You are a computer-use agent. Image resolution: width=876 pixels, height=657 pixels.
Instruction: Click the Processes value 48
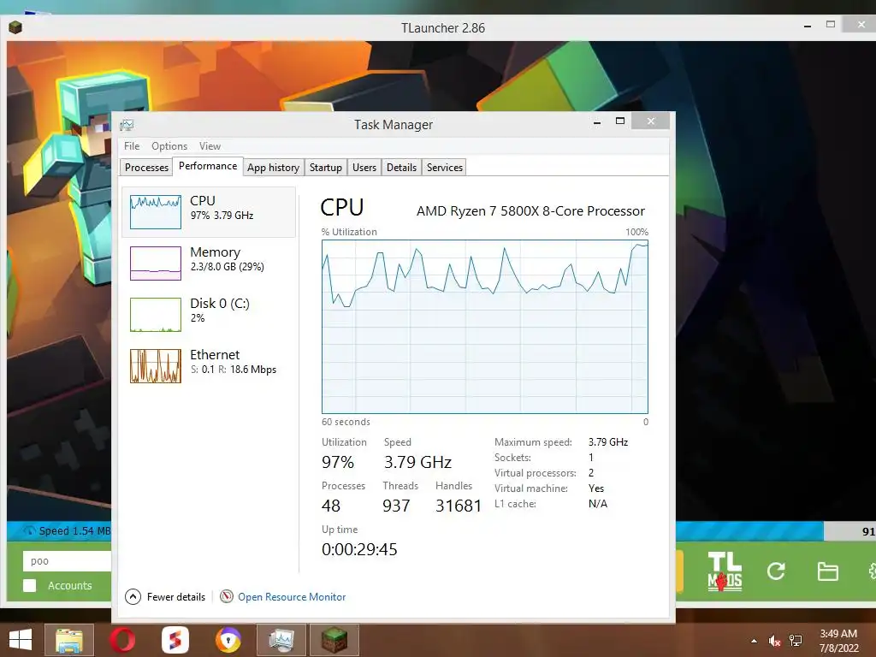tap(331, 506)
